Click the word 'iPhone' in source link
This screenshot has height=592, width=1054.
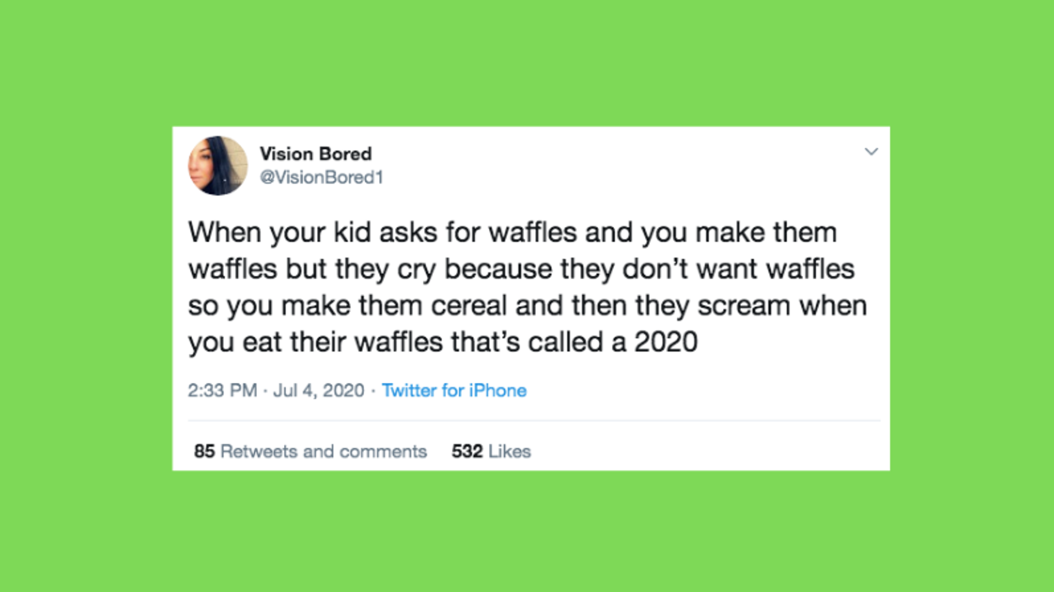(x=497, y=391)
